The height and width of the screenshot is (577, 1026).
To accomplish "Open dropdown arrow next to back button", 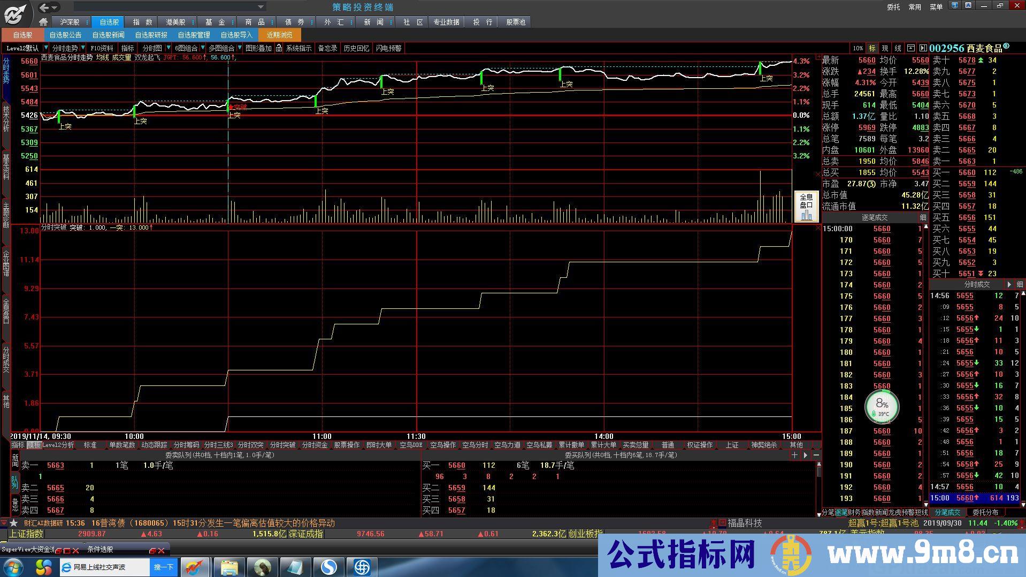I will pos(55,7).
